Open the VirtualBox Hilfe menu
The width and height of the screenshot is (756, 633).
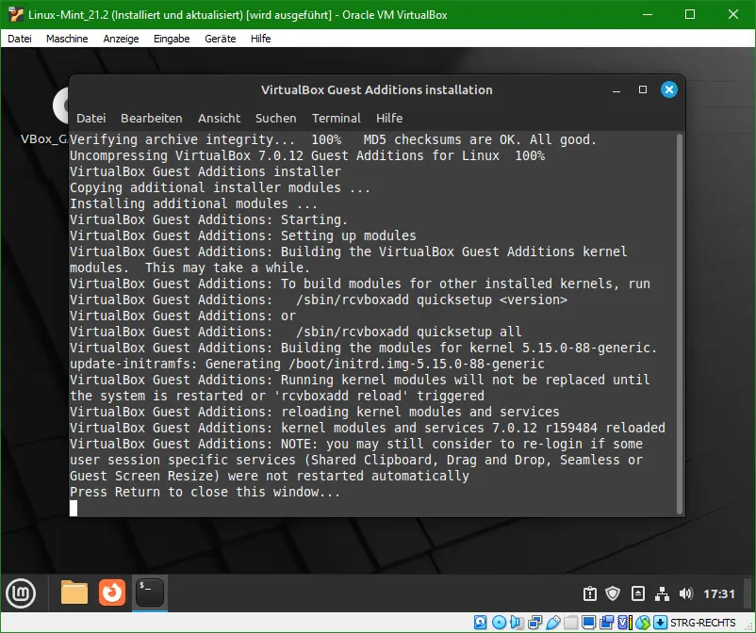click(x=261, y=39)
